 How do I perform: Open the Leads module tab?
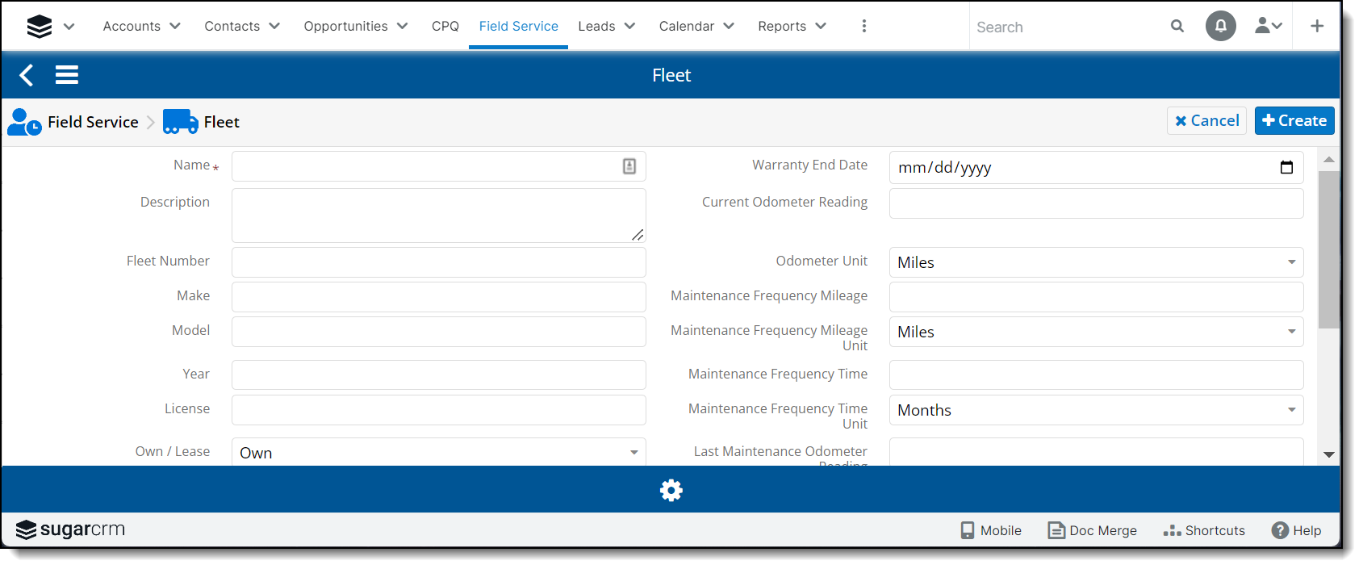pos(596,26)
